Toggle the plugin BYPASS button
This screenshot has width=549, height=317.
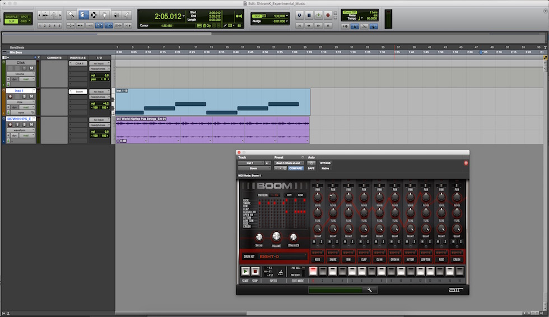coord(325,163)
